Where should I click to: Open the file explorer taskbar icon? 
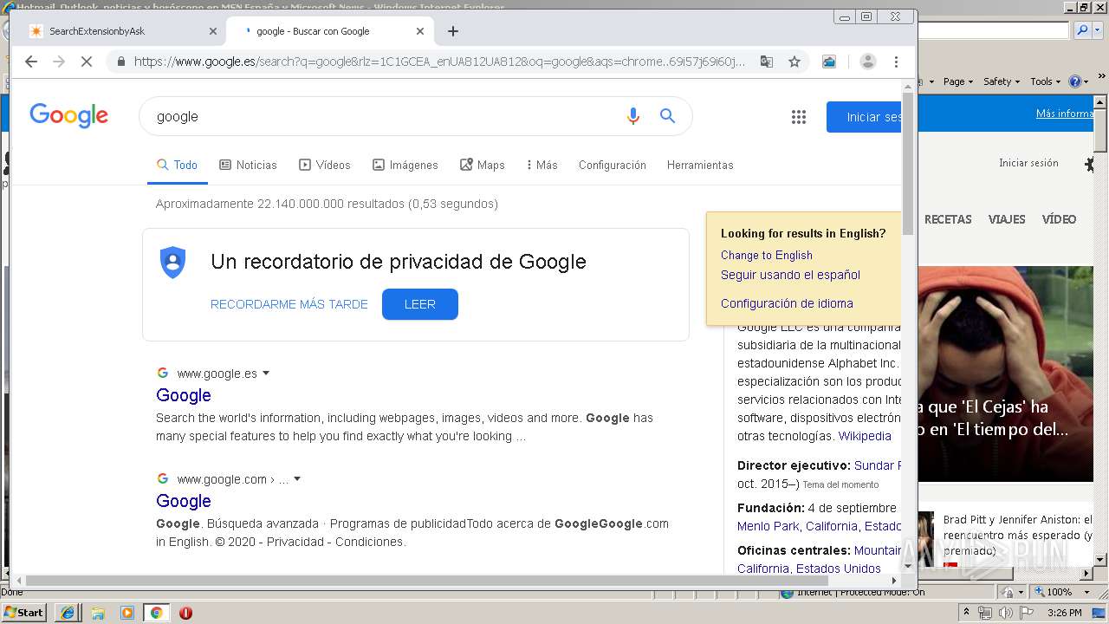point(97,613)
